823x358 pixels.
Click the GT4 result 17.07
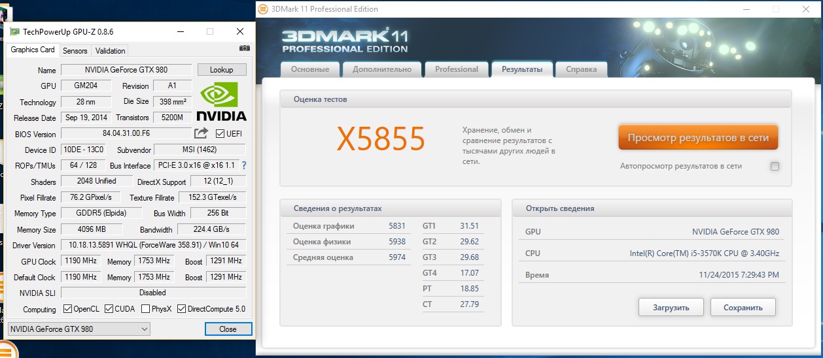(469, 273)
